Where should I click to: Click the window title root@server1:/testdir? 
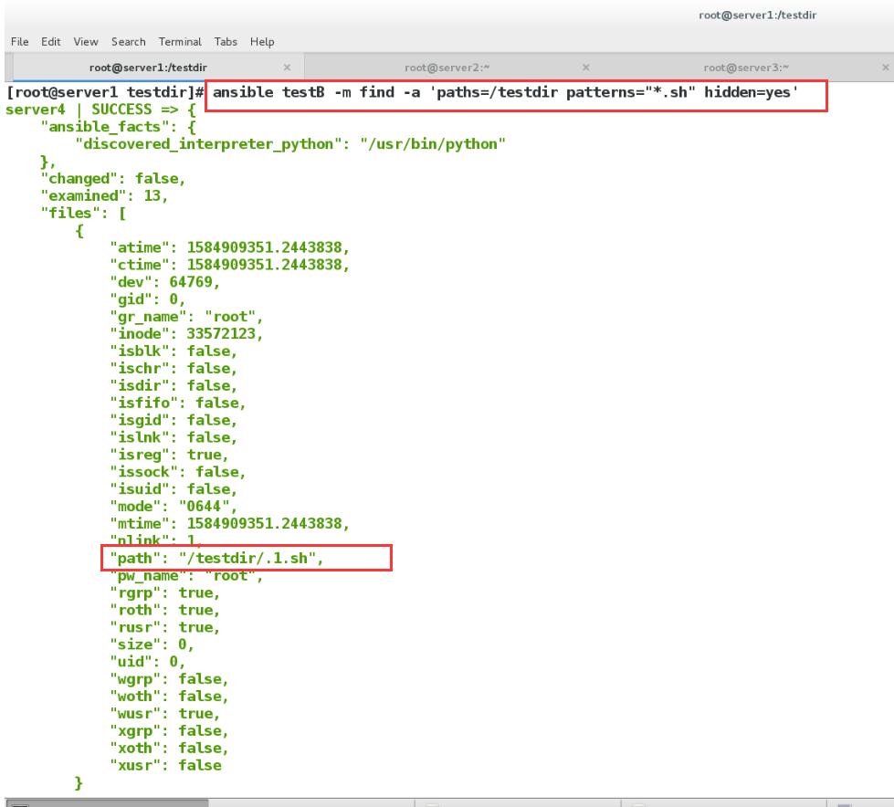(x=758, y=16)
